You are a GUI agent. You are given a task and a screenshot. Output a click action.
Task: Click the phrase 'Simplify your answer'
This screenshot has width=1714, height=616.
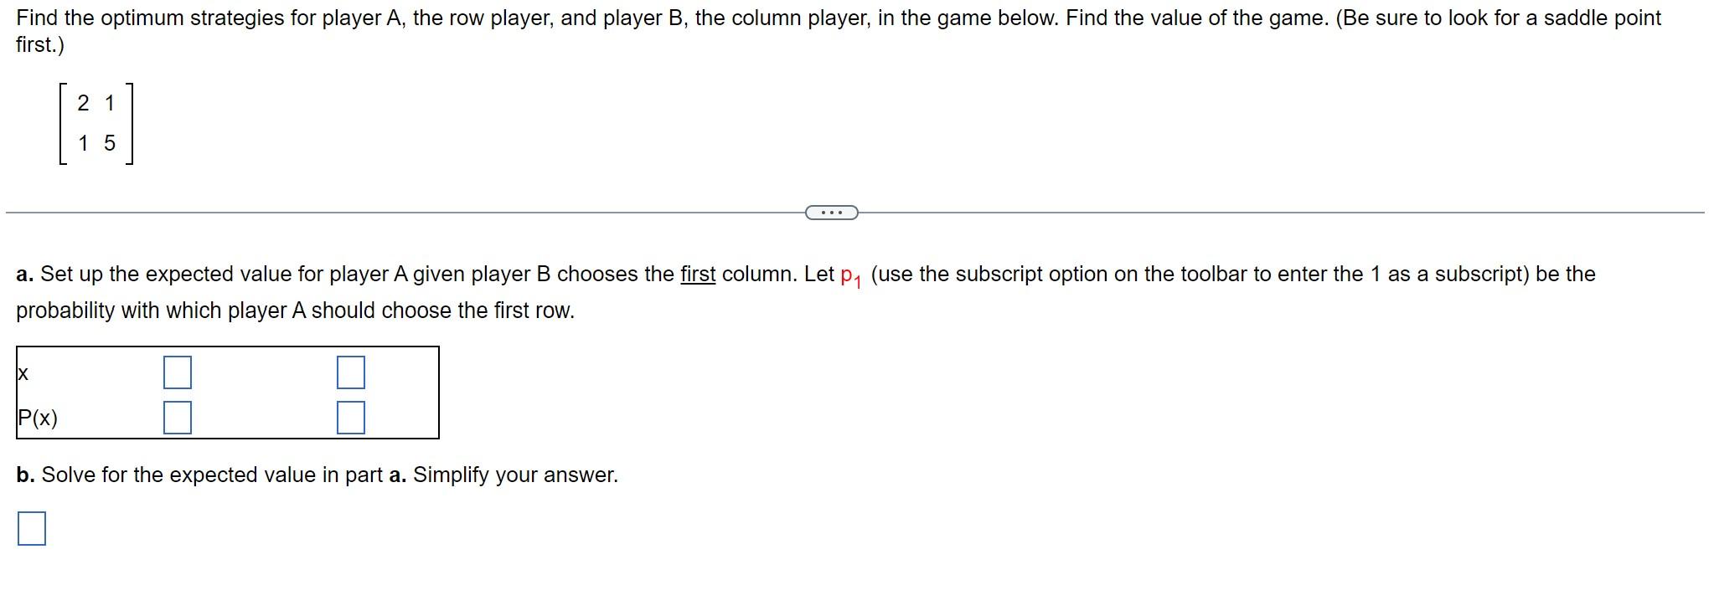point(515,475)
